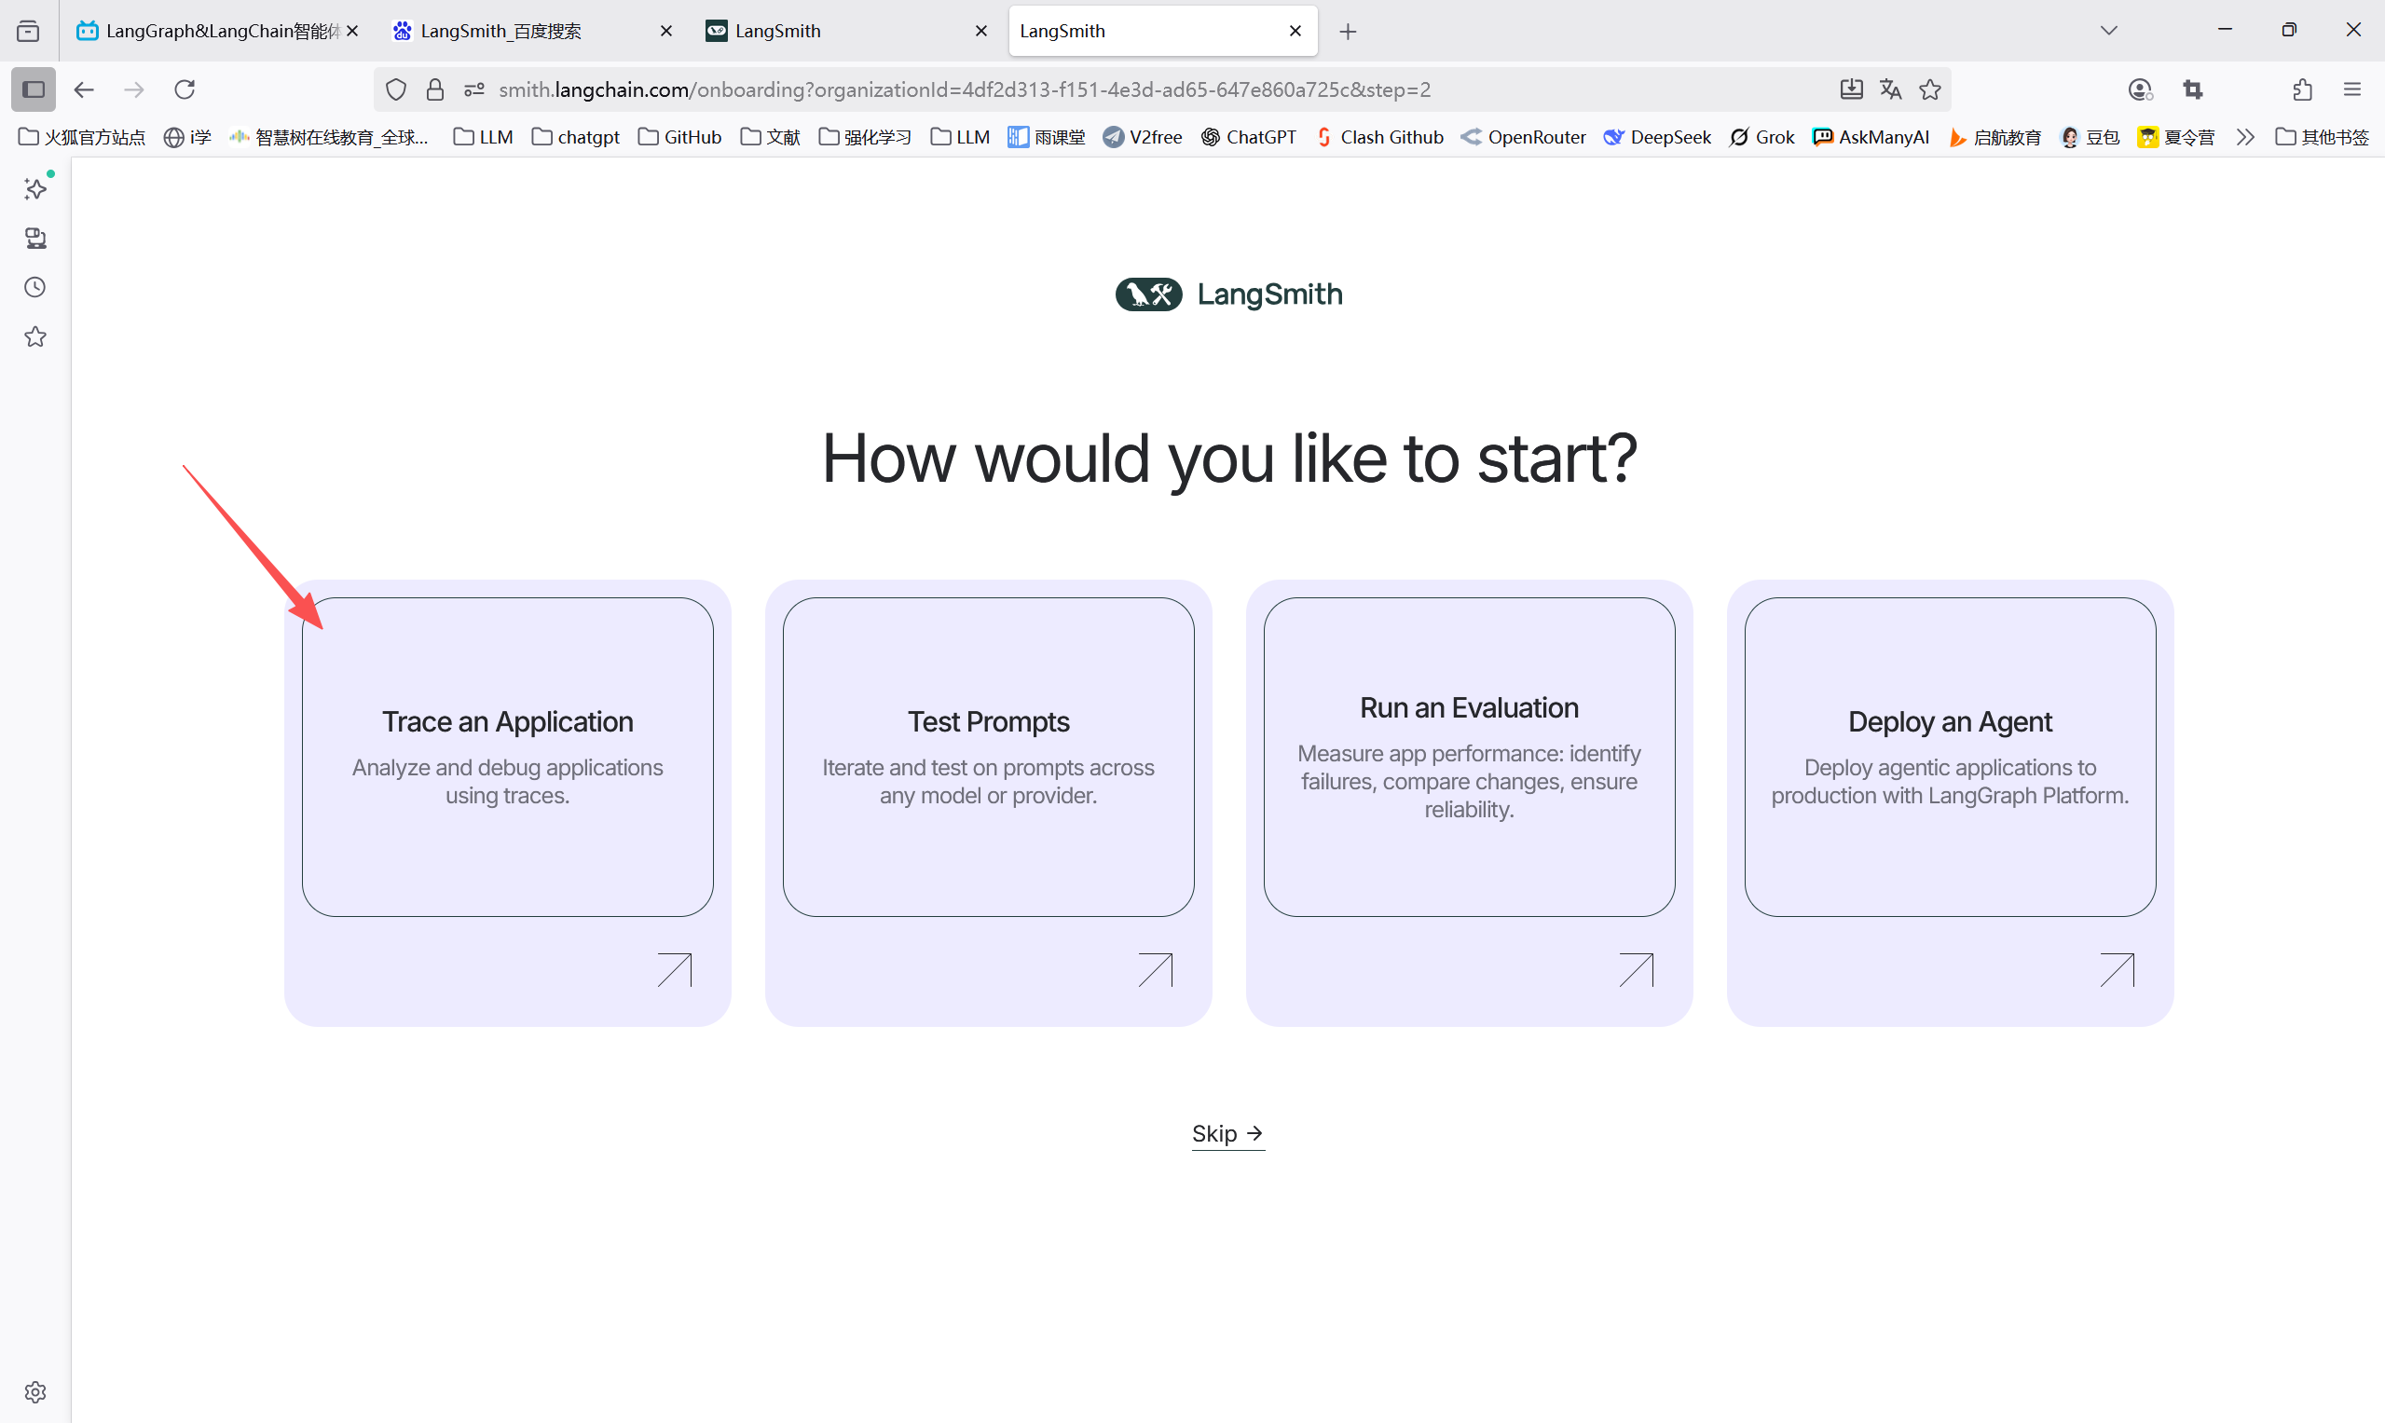Open the Firefox application hamburger menu
This screenshot has width=2385, height=1423.
click(x=2352, y=89)
